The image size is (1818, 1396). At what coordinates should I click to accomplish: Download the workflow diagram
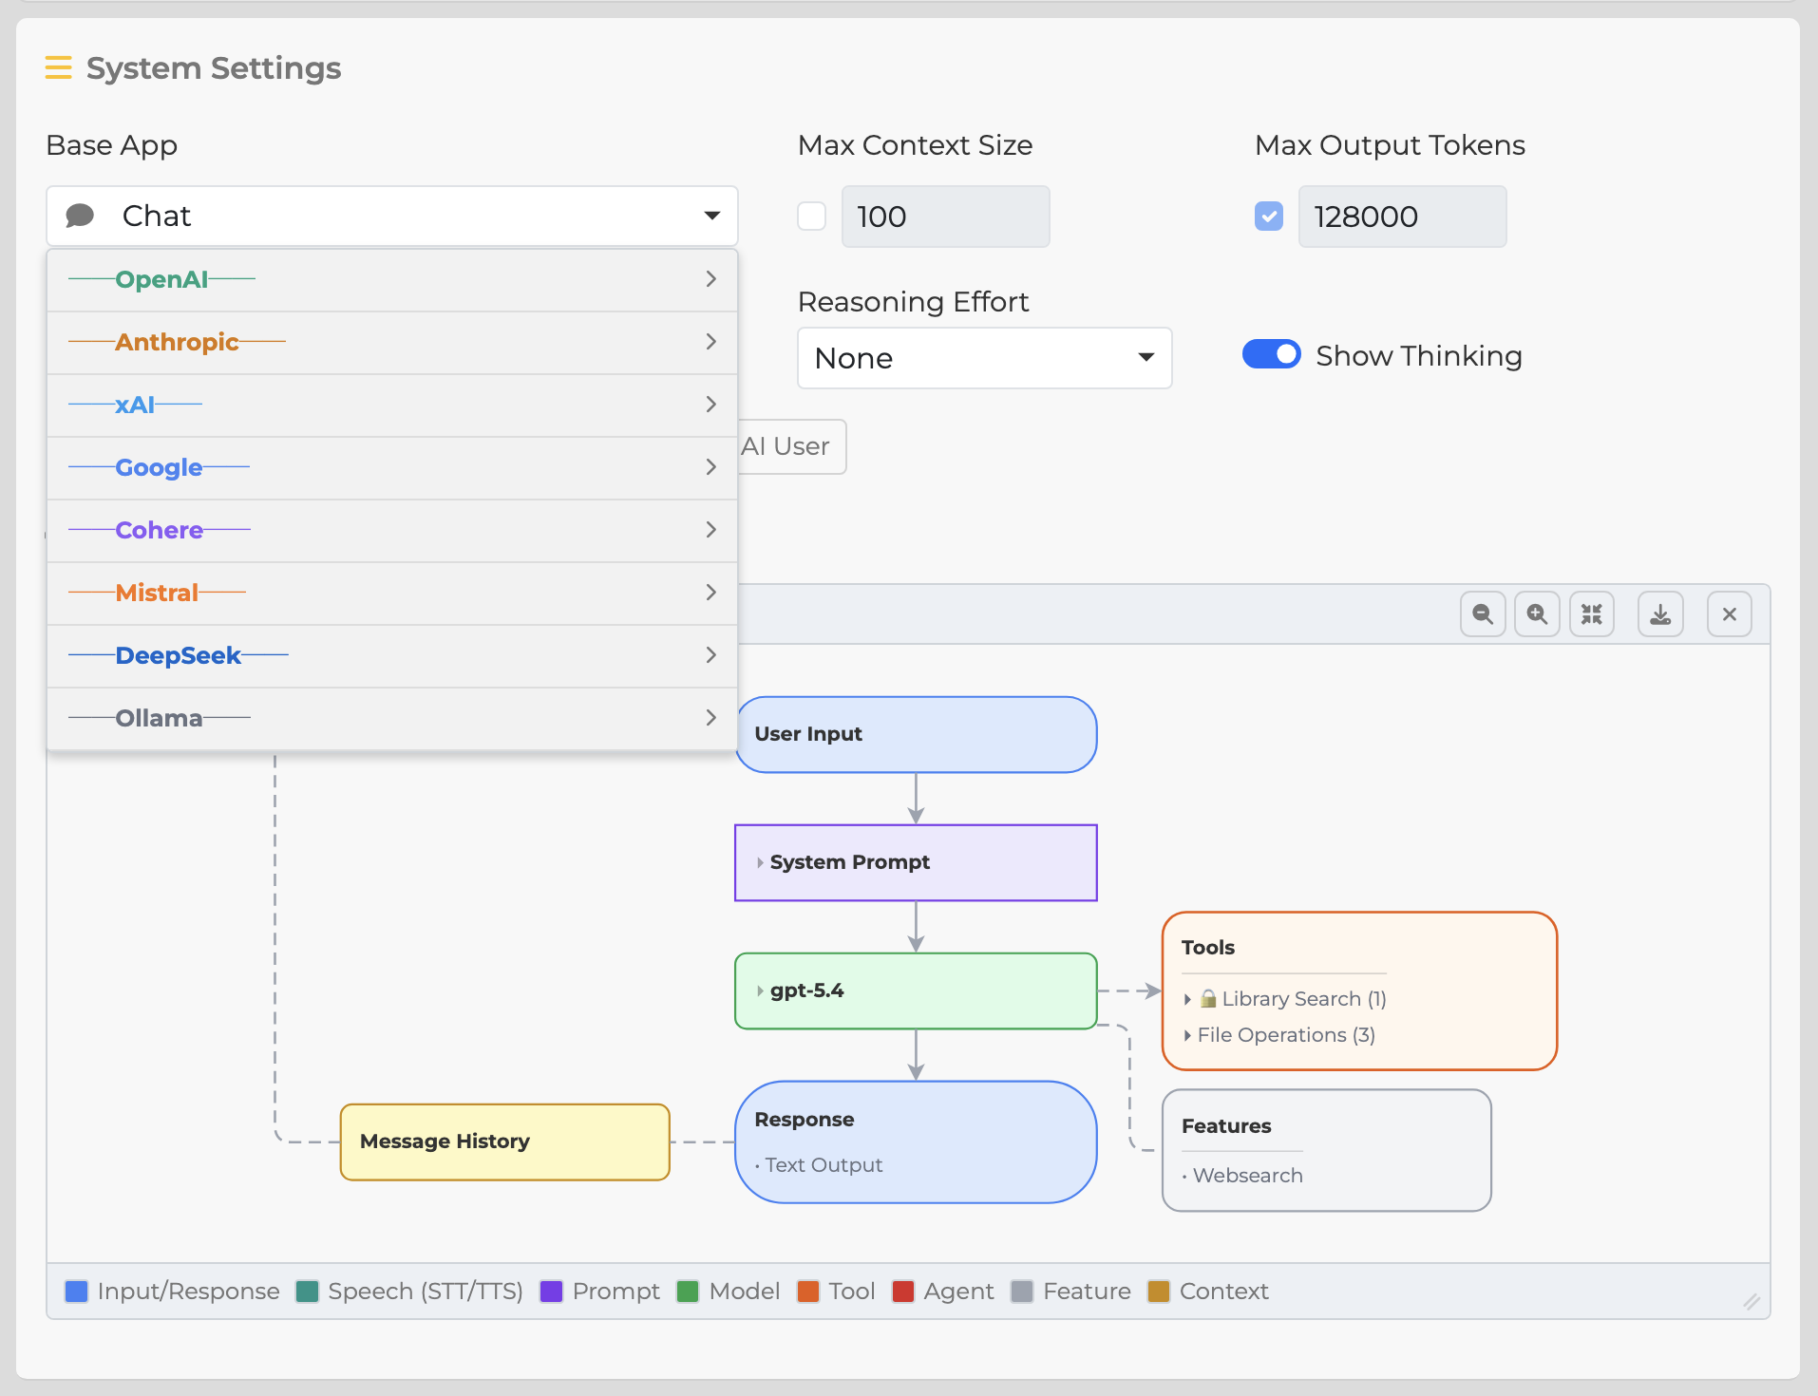point(1660,613)
